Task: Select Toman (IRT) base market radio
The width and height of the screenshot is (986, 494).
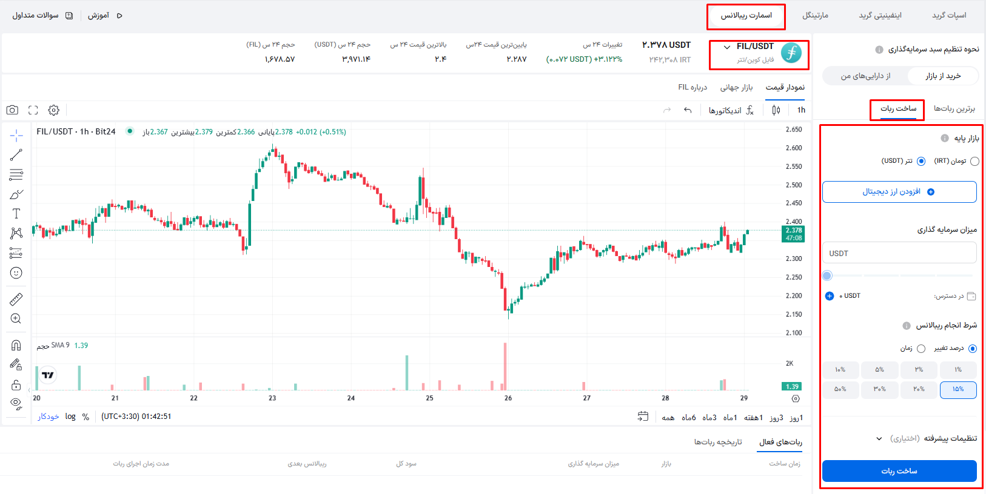Action: [x=974, y=161]
